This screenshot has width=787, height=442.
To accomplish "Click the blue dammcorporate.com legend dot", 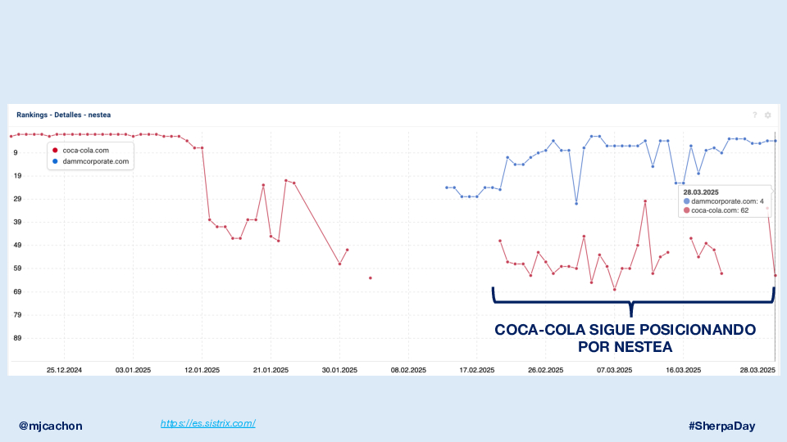I will pos(55,161).
